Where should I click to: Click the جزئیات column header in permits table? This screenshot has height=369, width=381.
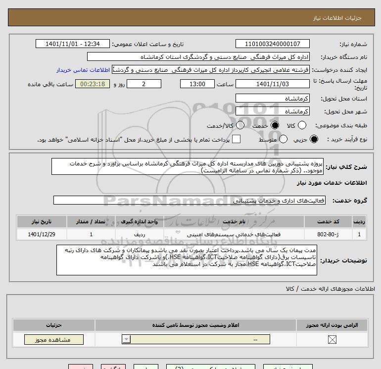tap(54, 325)
